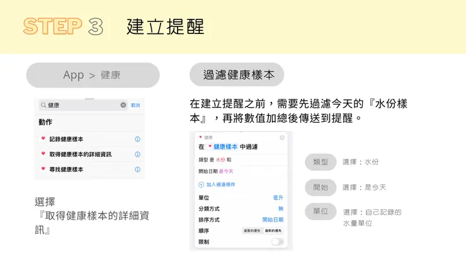This screenshot has height=262, width=466.
Task: Open info icon for 尋找健康樣本
Action: point(138,169)
